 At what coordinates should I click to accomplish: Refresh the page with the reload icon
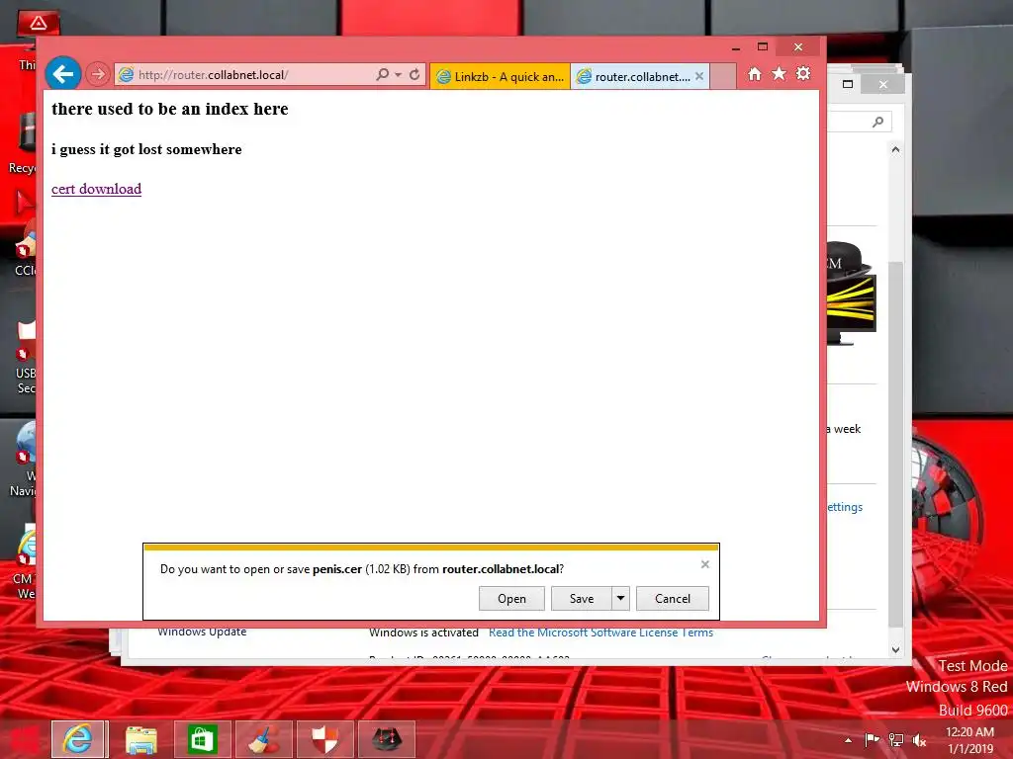tap(414, 75)
